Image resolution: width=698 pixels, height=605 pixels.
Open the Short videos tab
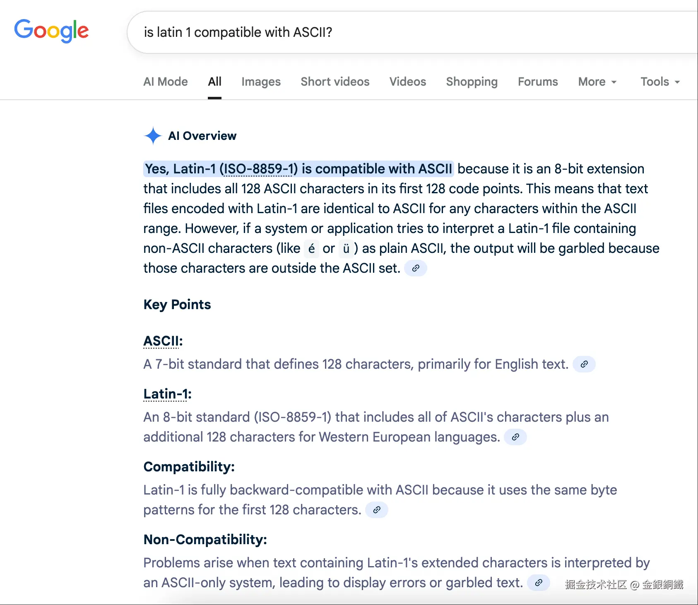[x=335, y=82]
